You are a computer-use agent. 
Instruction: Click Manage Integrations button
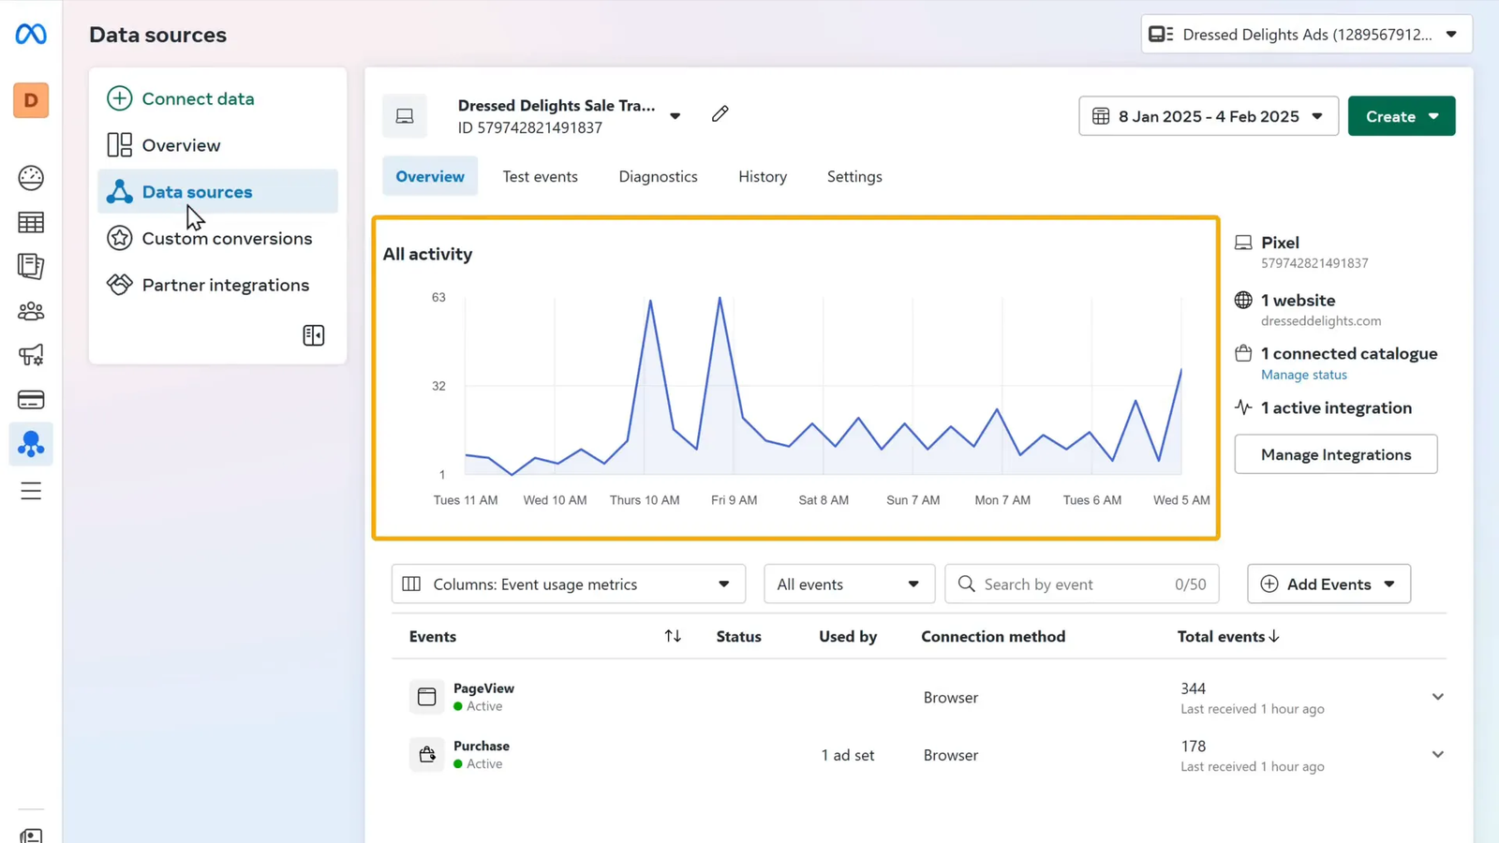(x=1336, y=454)
